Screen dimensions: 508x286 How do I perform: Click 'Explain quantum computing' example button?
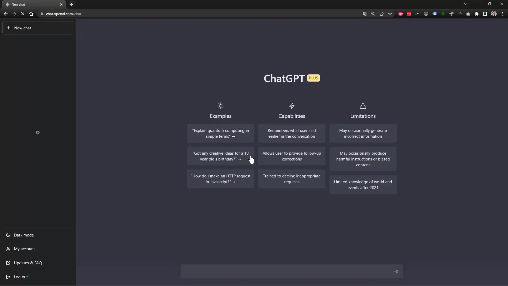point(220,133)
